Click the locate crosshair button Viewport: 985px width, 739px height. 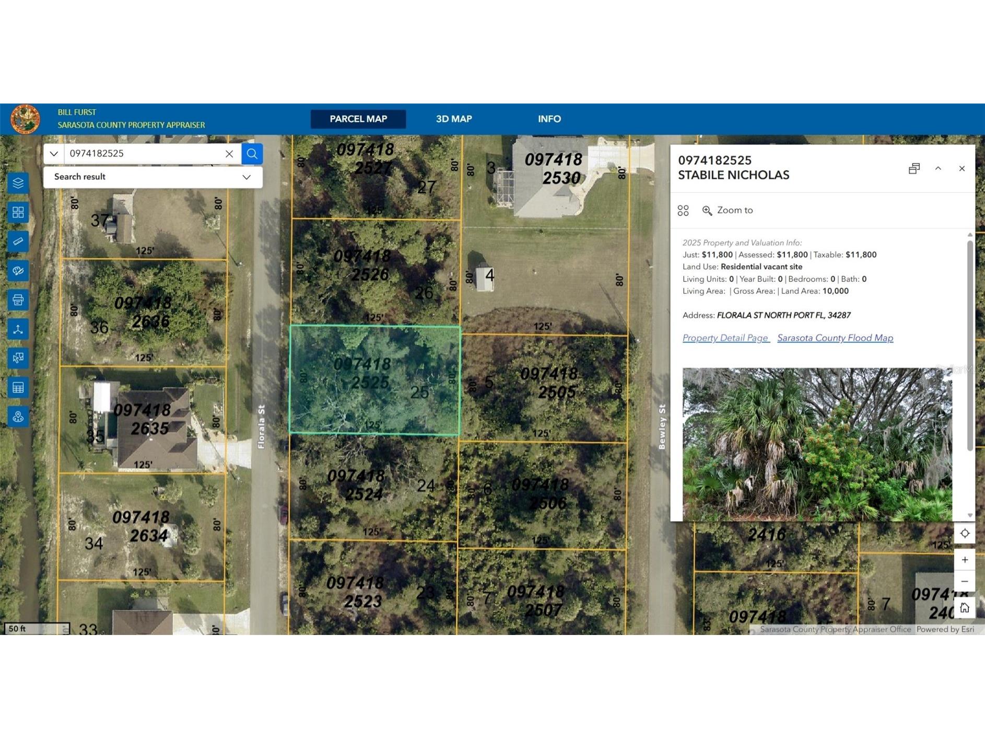point(965,533)
